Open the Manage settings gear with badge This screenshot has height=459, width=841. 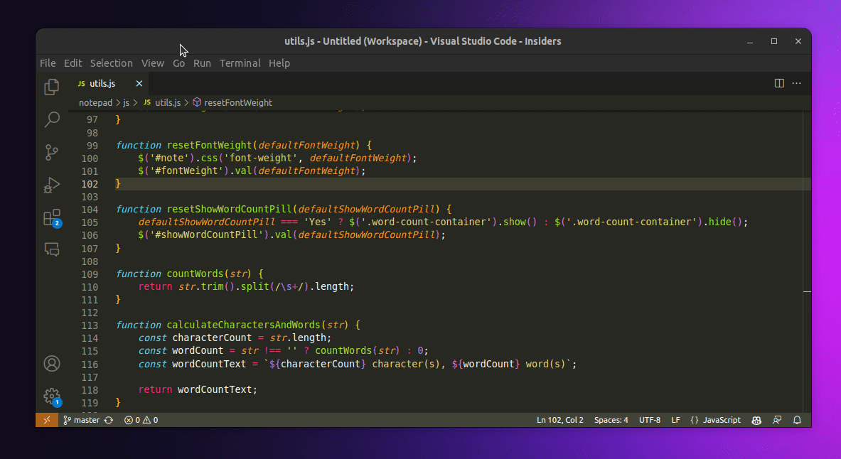[x=51, y=396]
